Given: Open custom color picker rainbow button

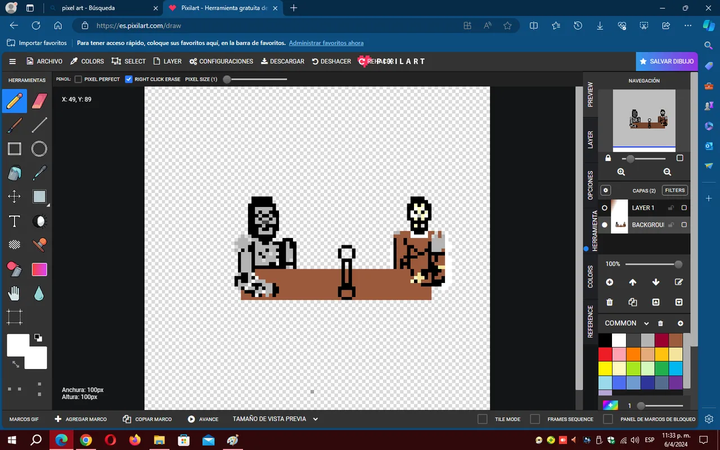Looking at the screenshot, I should [610, 405].
